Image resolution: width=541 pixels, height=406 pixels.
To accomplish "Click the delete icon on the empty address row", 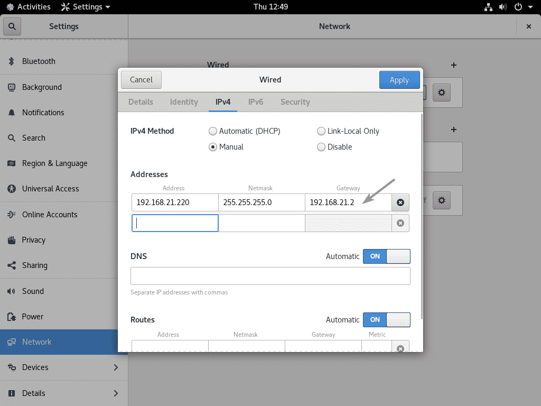I will pos(400,223).
